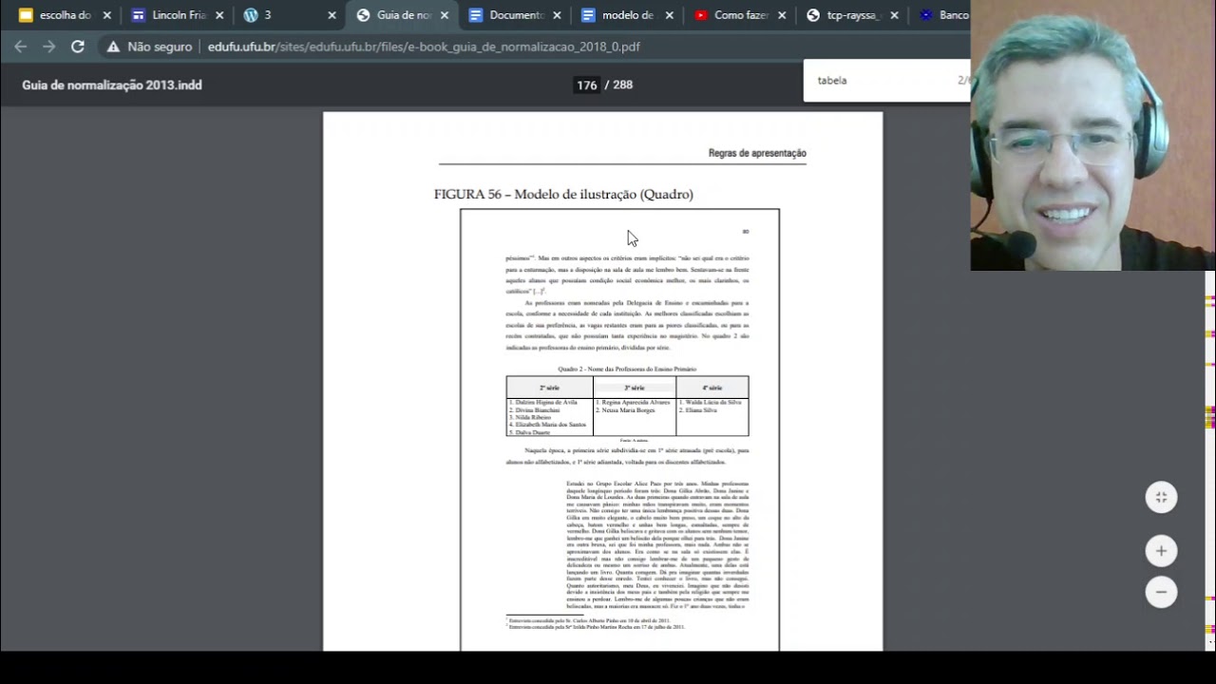The height and width of the screenshot is (684, 1216).
Task: Close the 'Lincoln Fria' tab
Action: 219,15
